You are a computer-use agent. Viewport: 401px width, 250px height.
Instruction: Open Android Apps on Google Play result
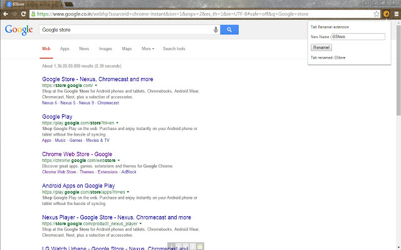78,186
